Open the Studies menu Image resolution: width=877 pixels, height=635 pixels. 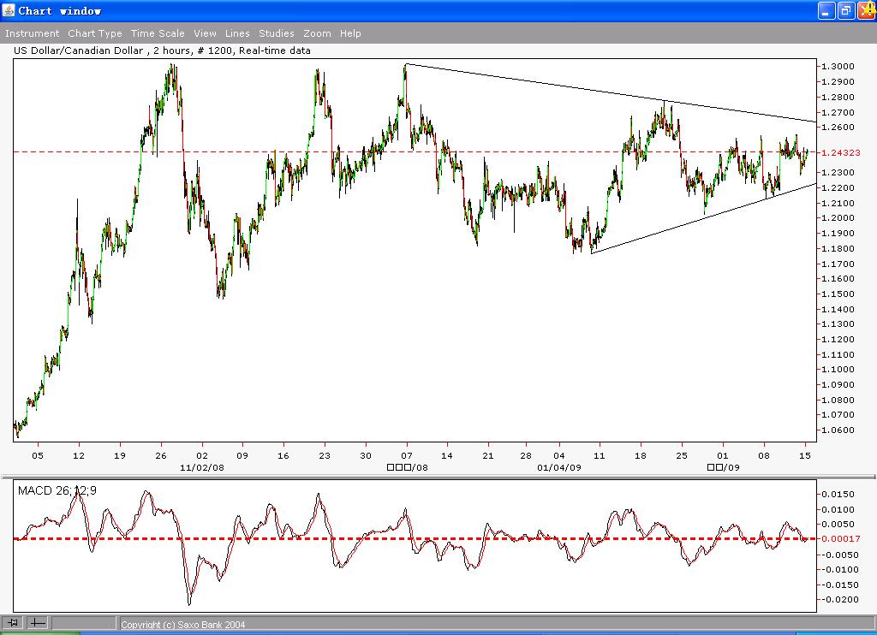pyautogui.click(x=277, y=33)
